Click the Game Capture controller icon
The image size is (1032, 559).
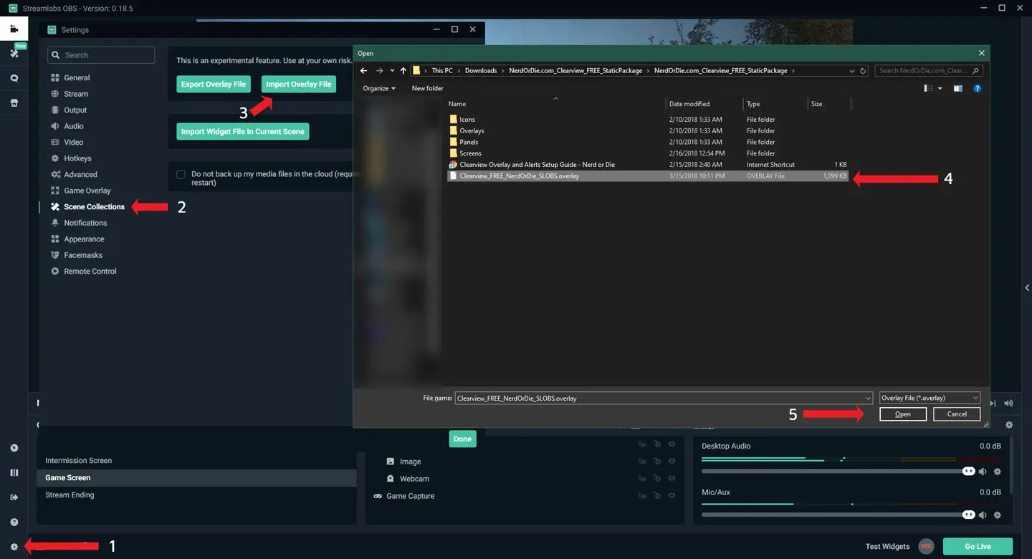point(378,496)
